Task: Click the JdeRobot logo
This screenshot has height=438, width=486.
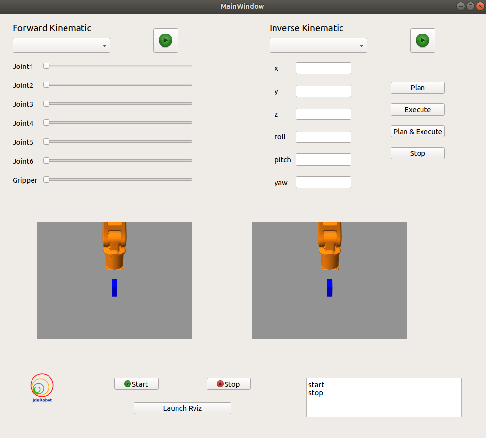Action: 42,388
